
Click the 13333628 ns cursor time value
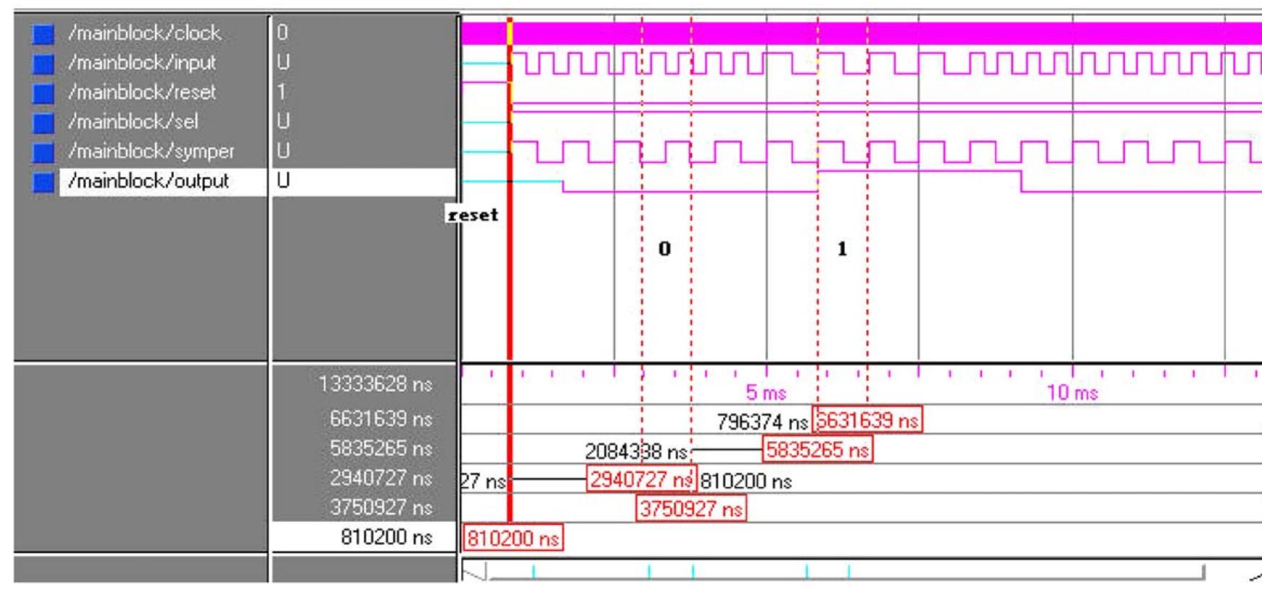coord(375,384)
